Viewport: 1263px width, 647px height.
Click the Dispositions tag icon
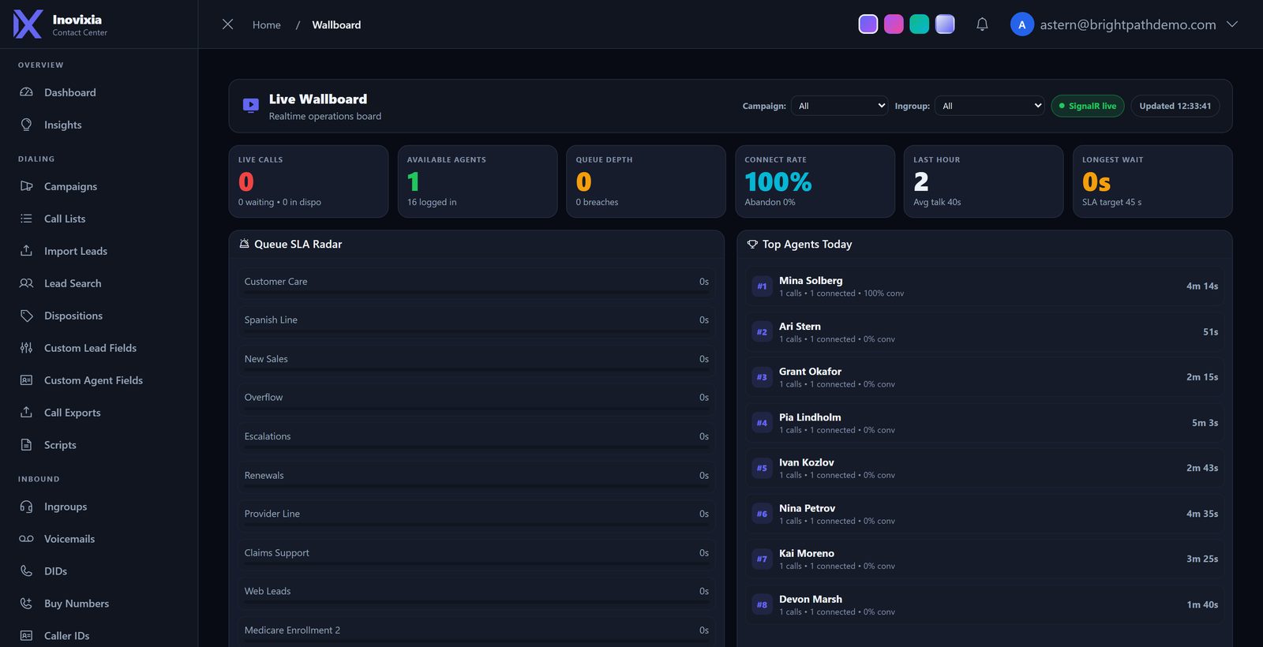(x=26, y=316)
